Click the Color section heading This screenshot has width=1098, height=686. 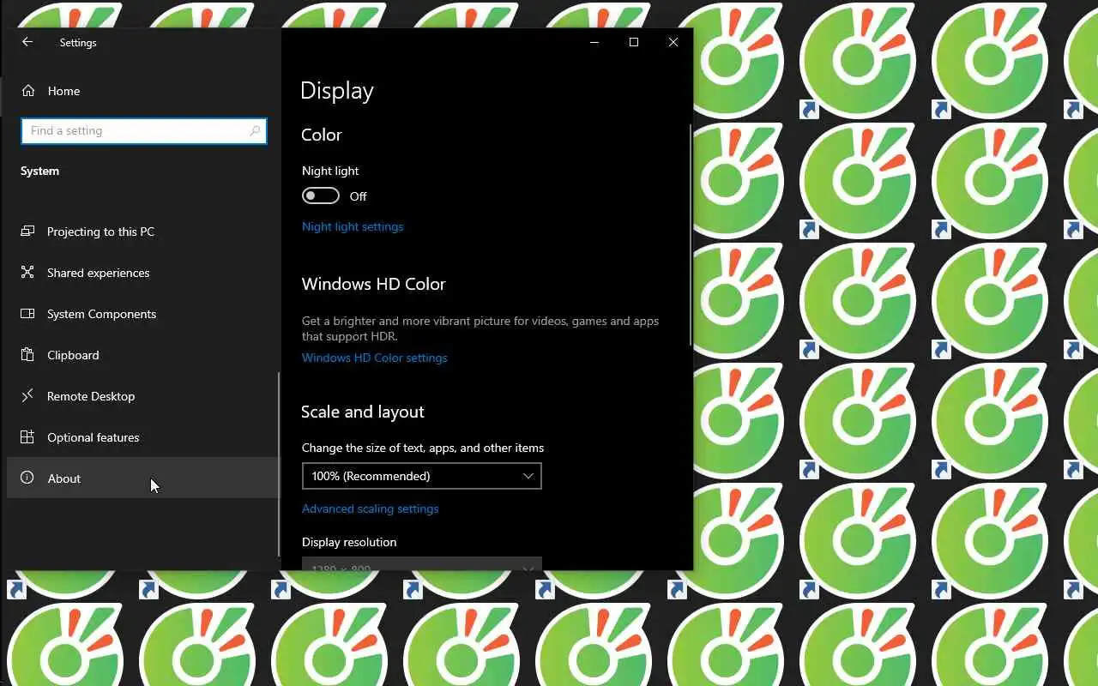pos(322,135)
